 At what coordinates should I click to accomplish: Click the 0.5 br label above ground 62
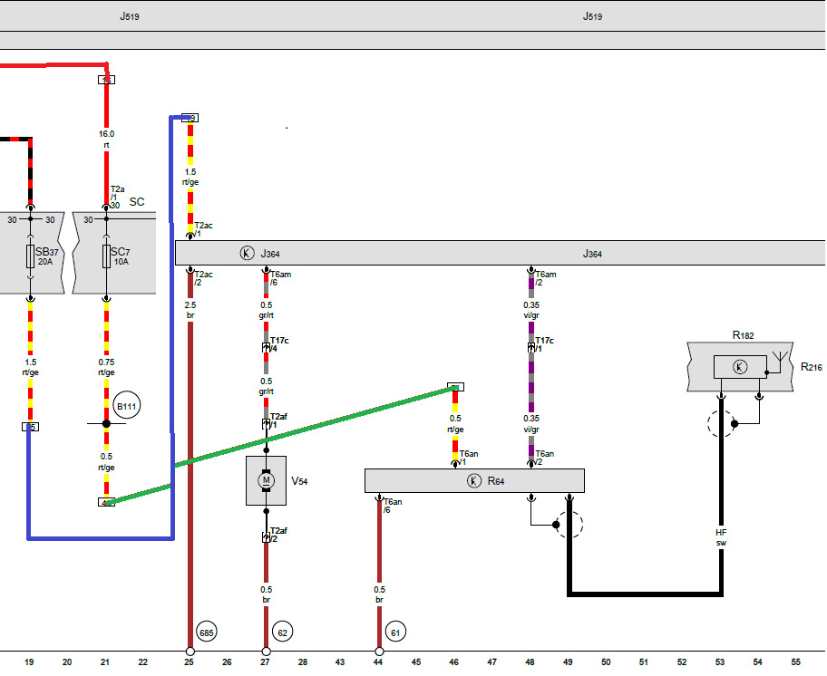pyautogui.click(x=267, y=594)
